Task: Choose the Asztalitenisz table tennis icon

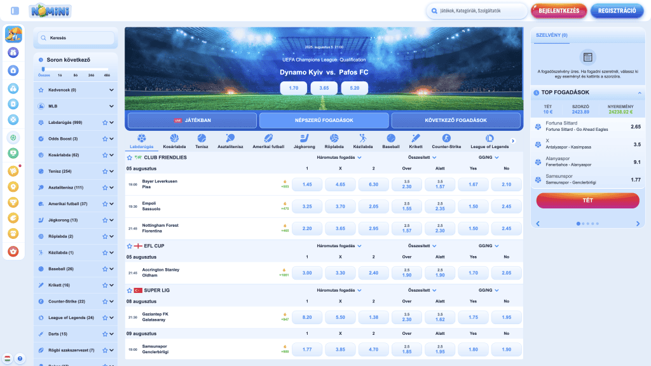Action: pyautogui.click(x=230, y=138)
